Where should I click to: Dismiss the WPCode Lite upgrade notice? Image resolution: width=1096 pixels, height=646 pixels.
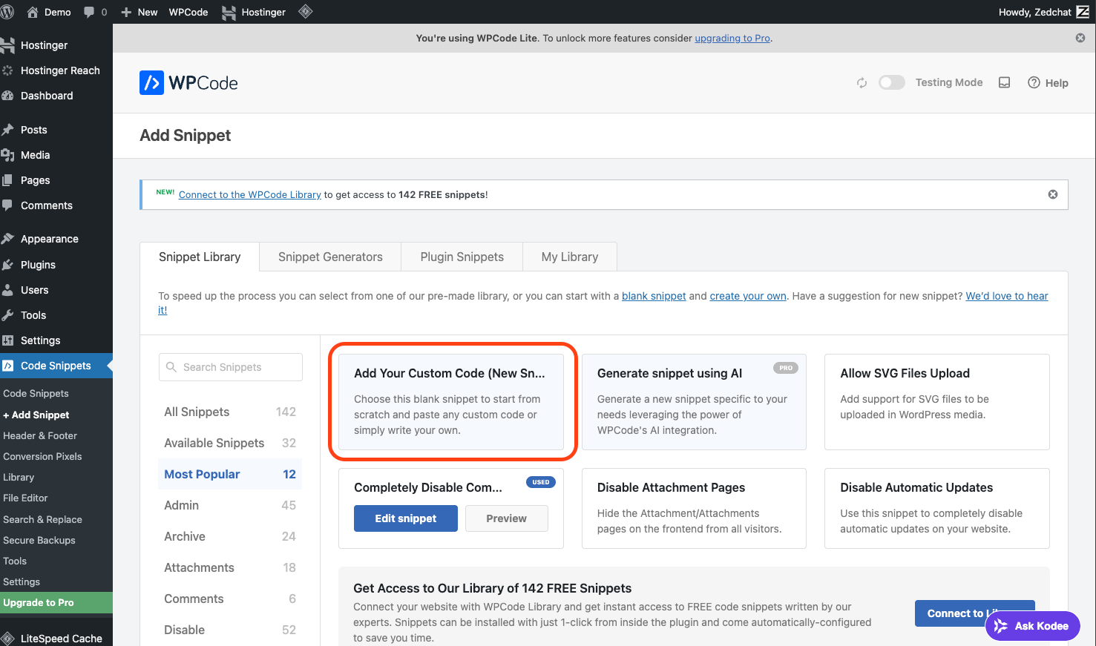click(x=1080, y=38)
